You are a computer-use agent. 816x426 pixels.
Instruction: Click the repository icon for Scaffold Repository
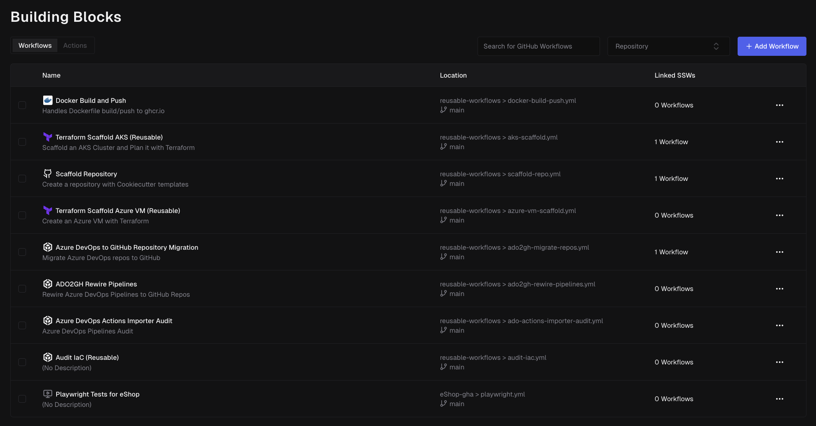pos(47,173)
